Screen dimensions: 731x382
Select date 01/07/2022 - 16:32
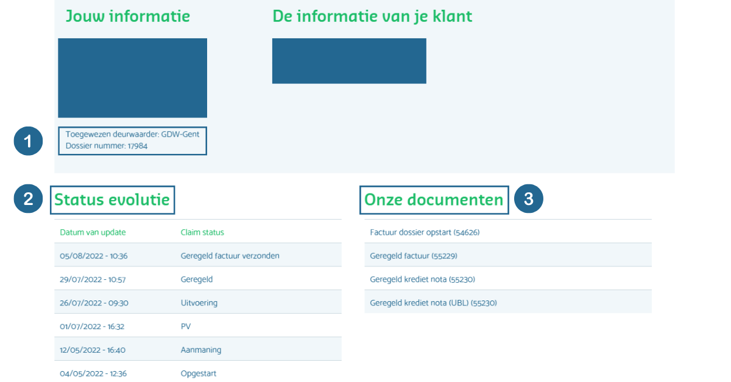tap(92, 326)
